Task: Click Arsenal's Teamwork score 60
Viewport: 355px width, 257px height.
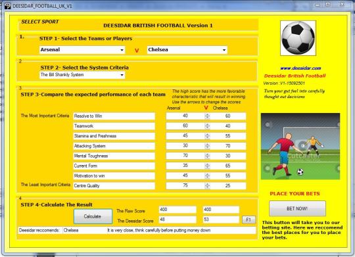Action: coord(185,126)
